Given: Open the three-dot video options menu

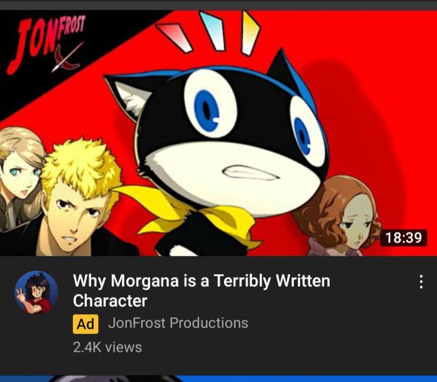Looking at the screenshot, I should pos(421,282).
